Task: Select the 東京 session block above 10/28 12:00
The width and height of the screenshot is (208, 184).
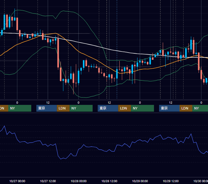Action: [108, 108]
